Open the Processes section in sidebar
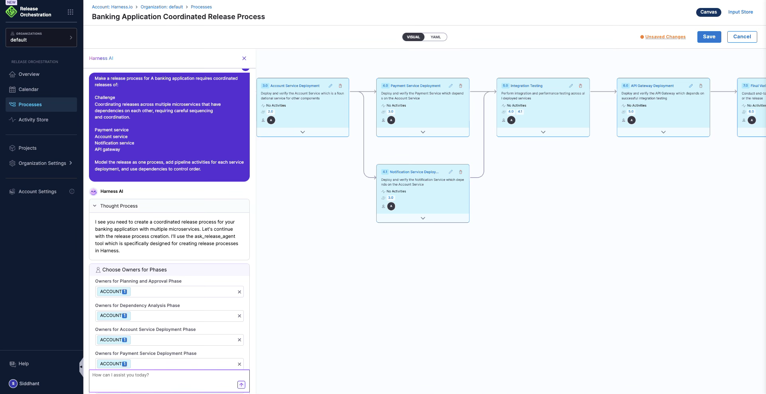The image size is (766, 394). [x=30, y=105]
